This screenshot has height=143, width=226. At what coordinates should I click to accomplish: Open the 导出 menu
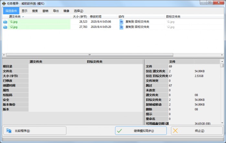click(56, 11)
